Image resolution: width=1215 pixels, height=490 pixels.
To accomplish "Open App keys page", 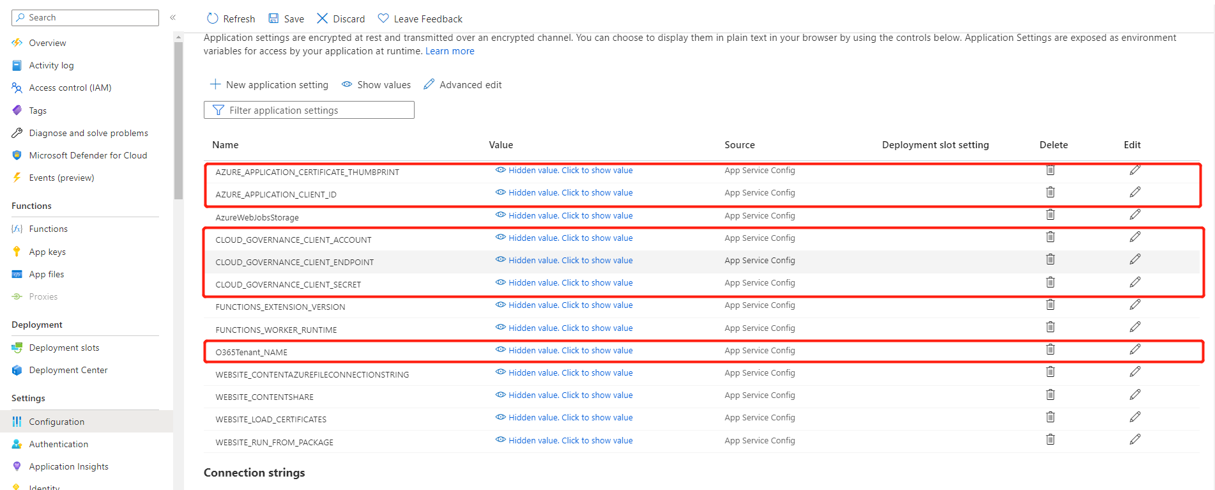I will point(47,252).
